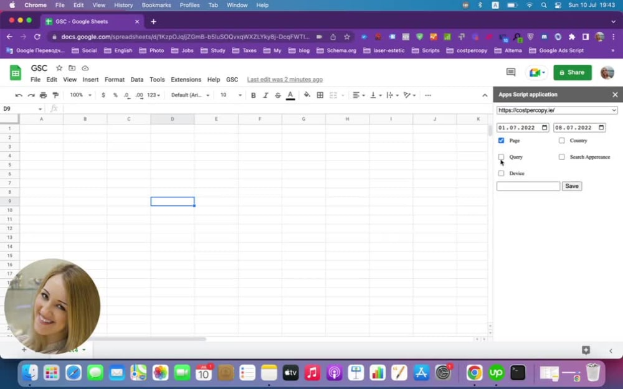Open Finder from the Dock
623x389 pixels.
coord(30,373)
